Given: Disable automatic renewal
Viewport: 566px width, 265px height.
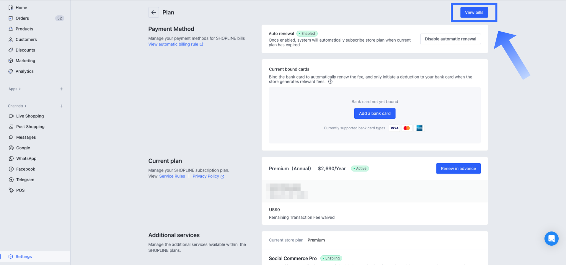Looking at the screenshot, I should point(450,39).
